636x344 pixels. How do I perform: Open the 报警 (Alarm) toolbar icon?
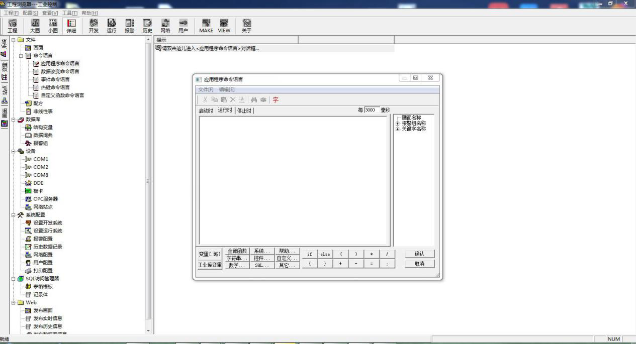pyautogui.click(x=129, y=26)
